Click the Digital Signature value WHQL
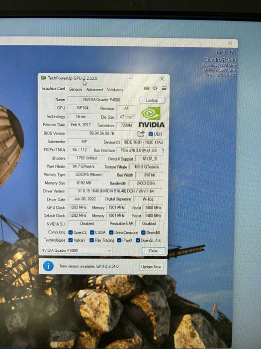The image size is (261, 349). 148,199
